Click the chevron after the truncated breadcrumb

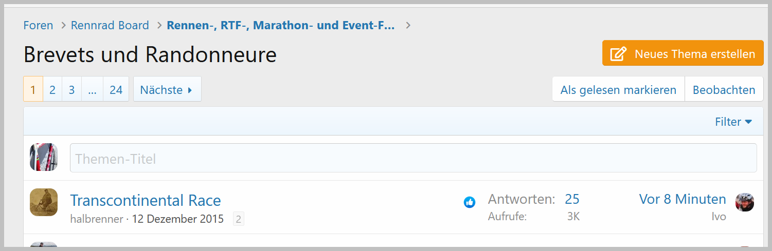408,25
